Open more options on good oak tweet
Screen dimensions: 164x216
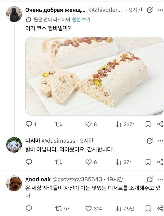160,179
